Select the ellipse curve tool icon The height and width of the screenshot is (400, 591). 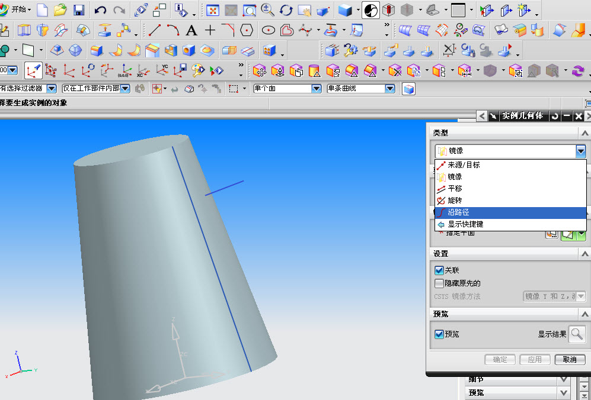tap(269, 31)
